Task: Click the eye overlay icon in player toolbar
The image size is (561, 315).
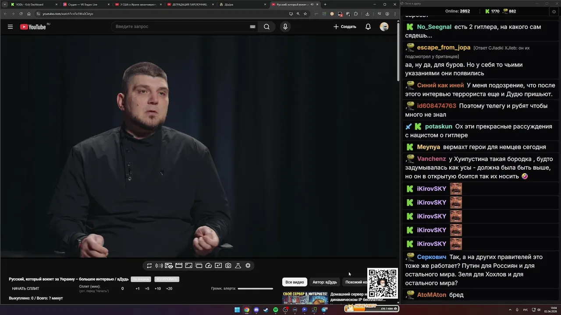Action: [169, 266]
